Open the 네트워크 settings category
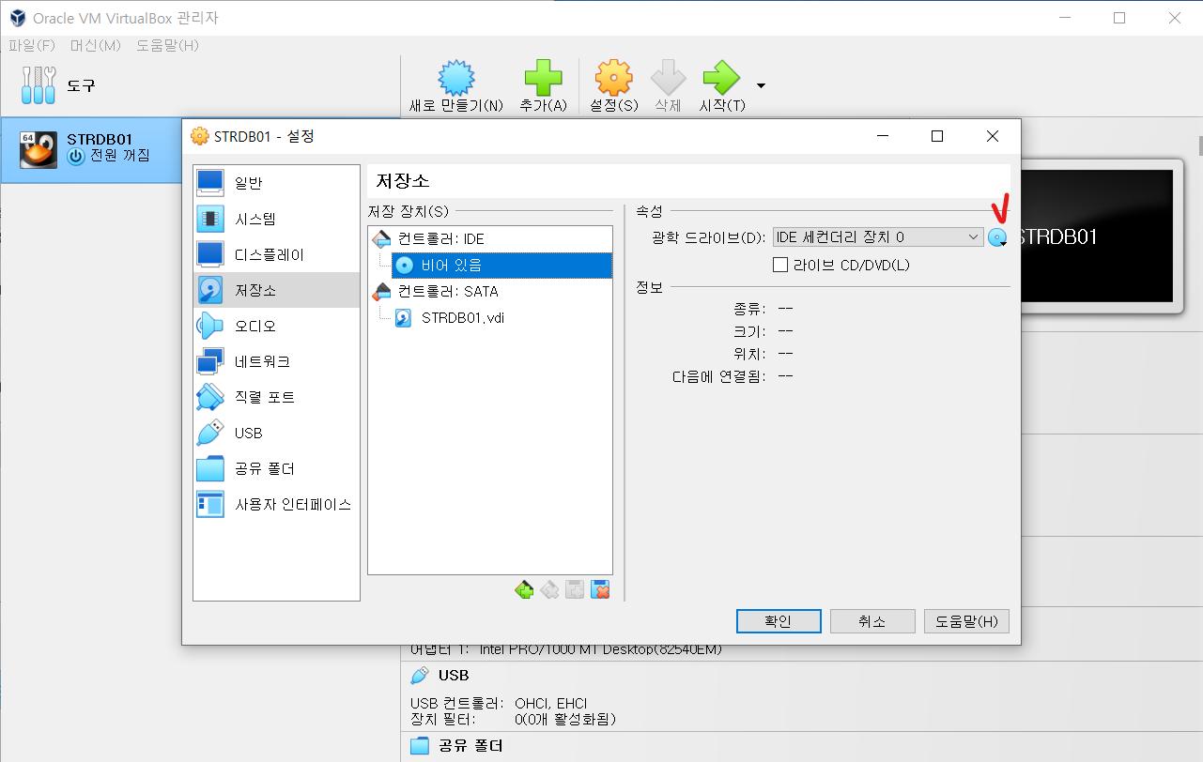The image size is (1203, 762). coord(276,361)
